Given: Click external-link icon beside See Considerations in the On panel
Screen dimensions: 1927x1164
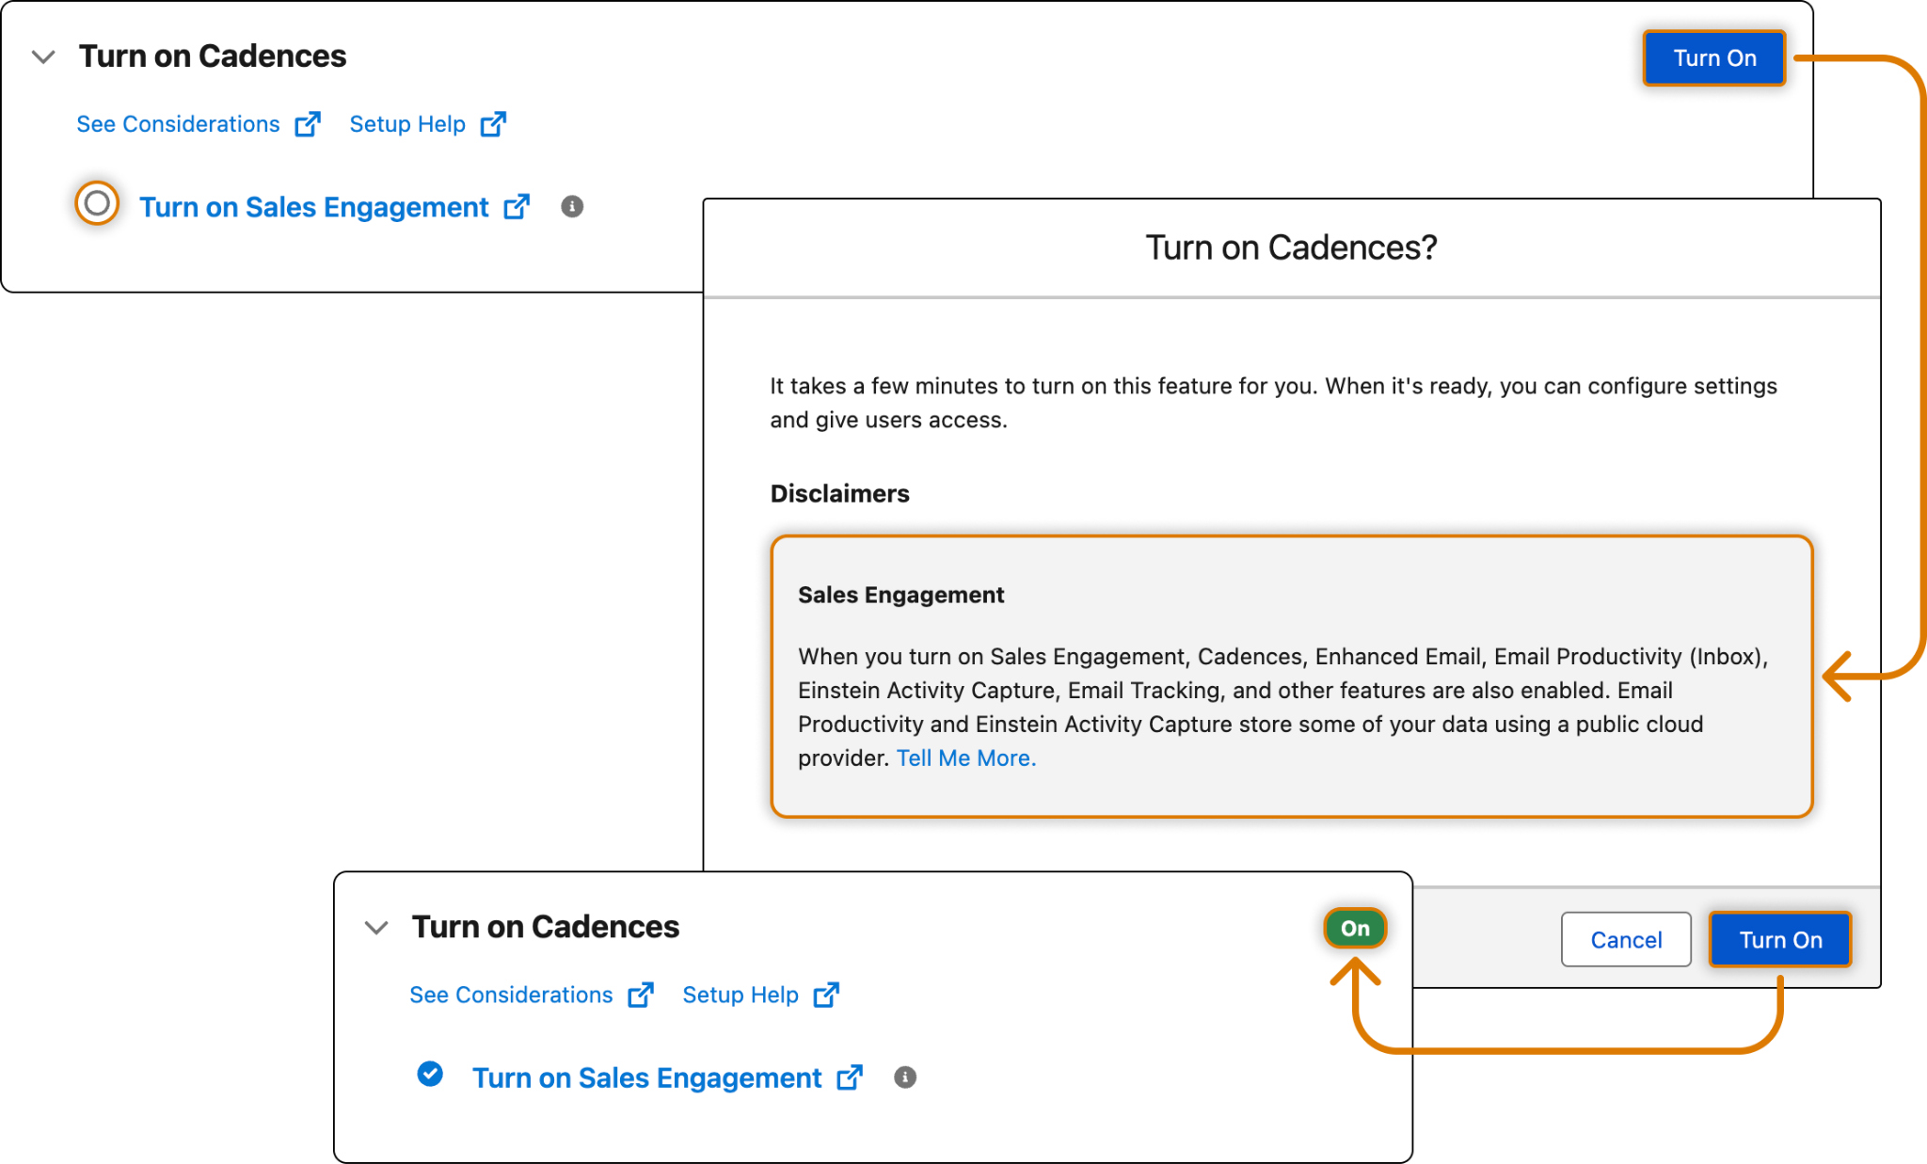Looking at the screenshot, I should tap(641, 995).
